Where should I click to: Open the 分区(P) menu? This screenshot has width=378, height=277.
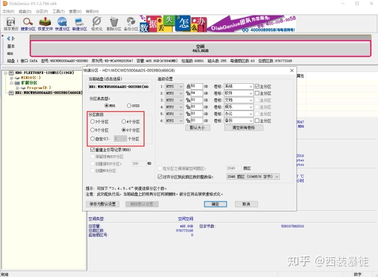[42, 11]
